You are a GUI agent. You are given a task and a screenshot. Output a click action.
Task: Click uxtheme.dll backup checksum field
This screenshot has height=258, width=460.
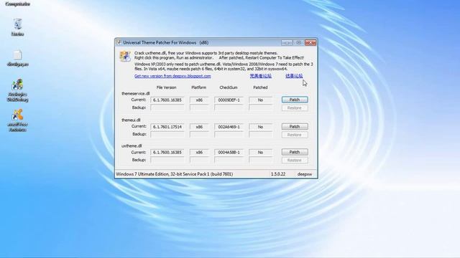(229, 160)
